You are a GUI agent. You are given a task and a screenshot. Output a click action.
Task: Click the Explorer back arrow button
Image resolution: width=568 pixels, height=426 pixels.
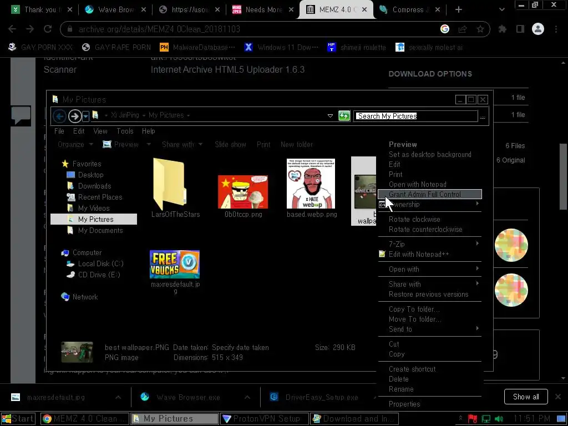point(60,116)
